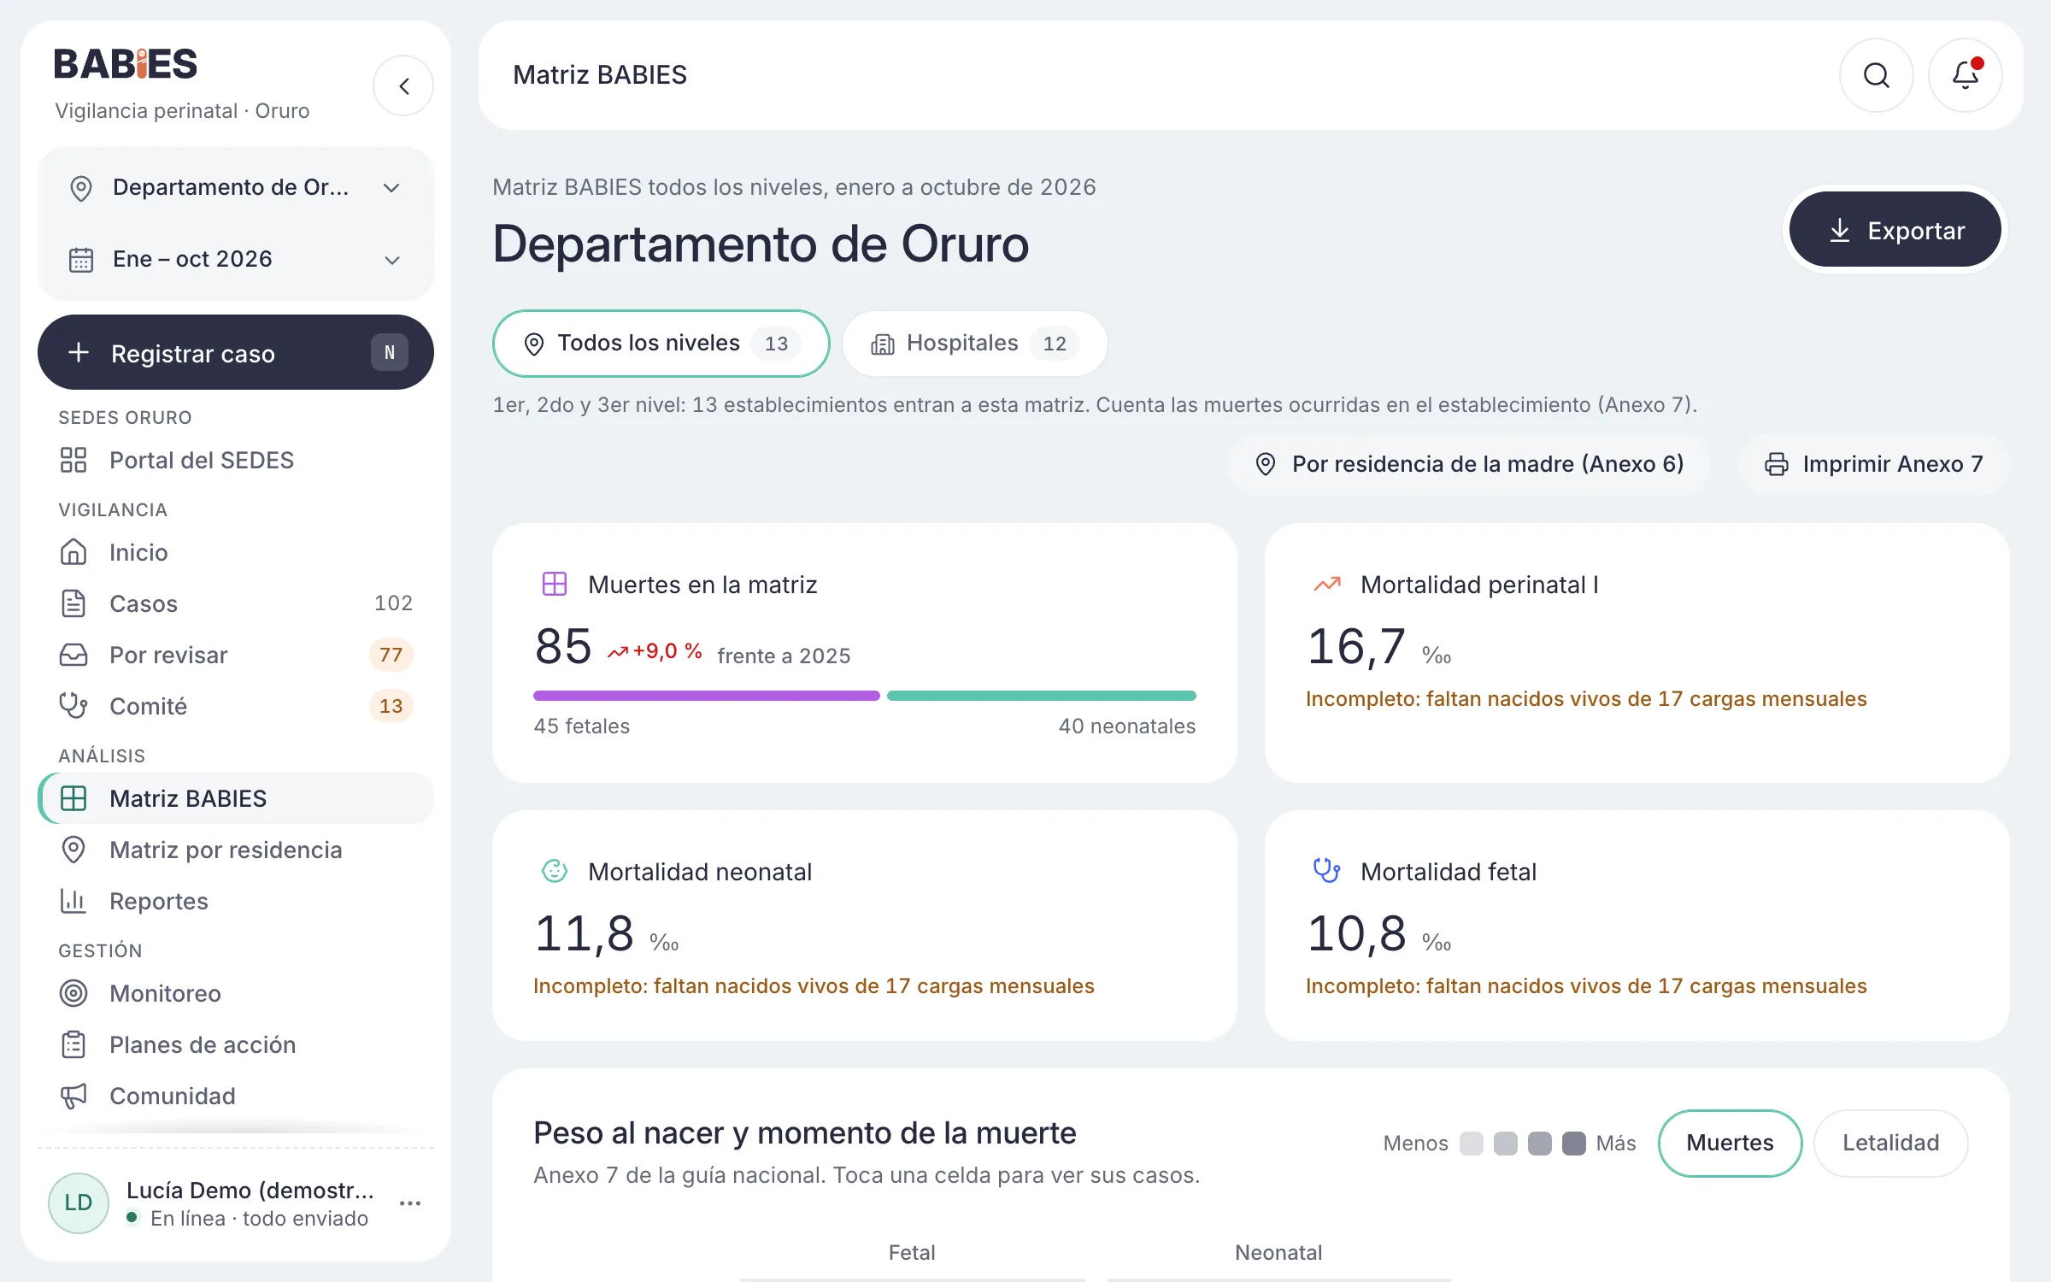
Task: Open the Comunidad section
Action: click(236, 1096)
